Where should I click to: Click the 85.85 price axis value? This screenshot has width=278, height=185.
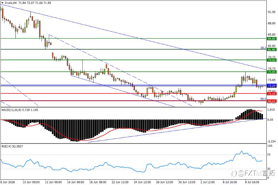(272, 34)
